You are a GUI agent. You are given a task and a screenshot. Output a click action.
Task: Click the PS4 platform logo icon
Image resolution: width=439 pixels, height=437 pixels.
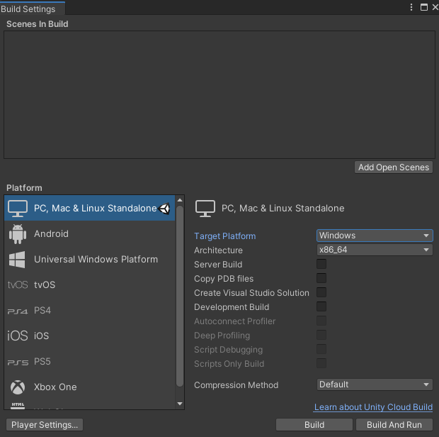tap(18, 311)
